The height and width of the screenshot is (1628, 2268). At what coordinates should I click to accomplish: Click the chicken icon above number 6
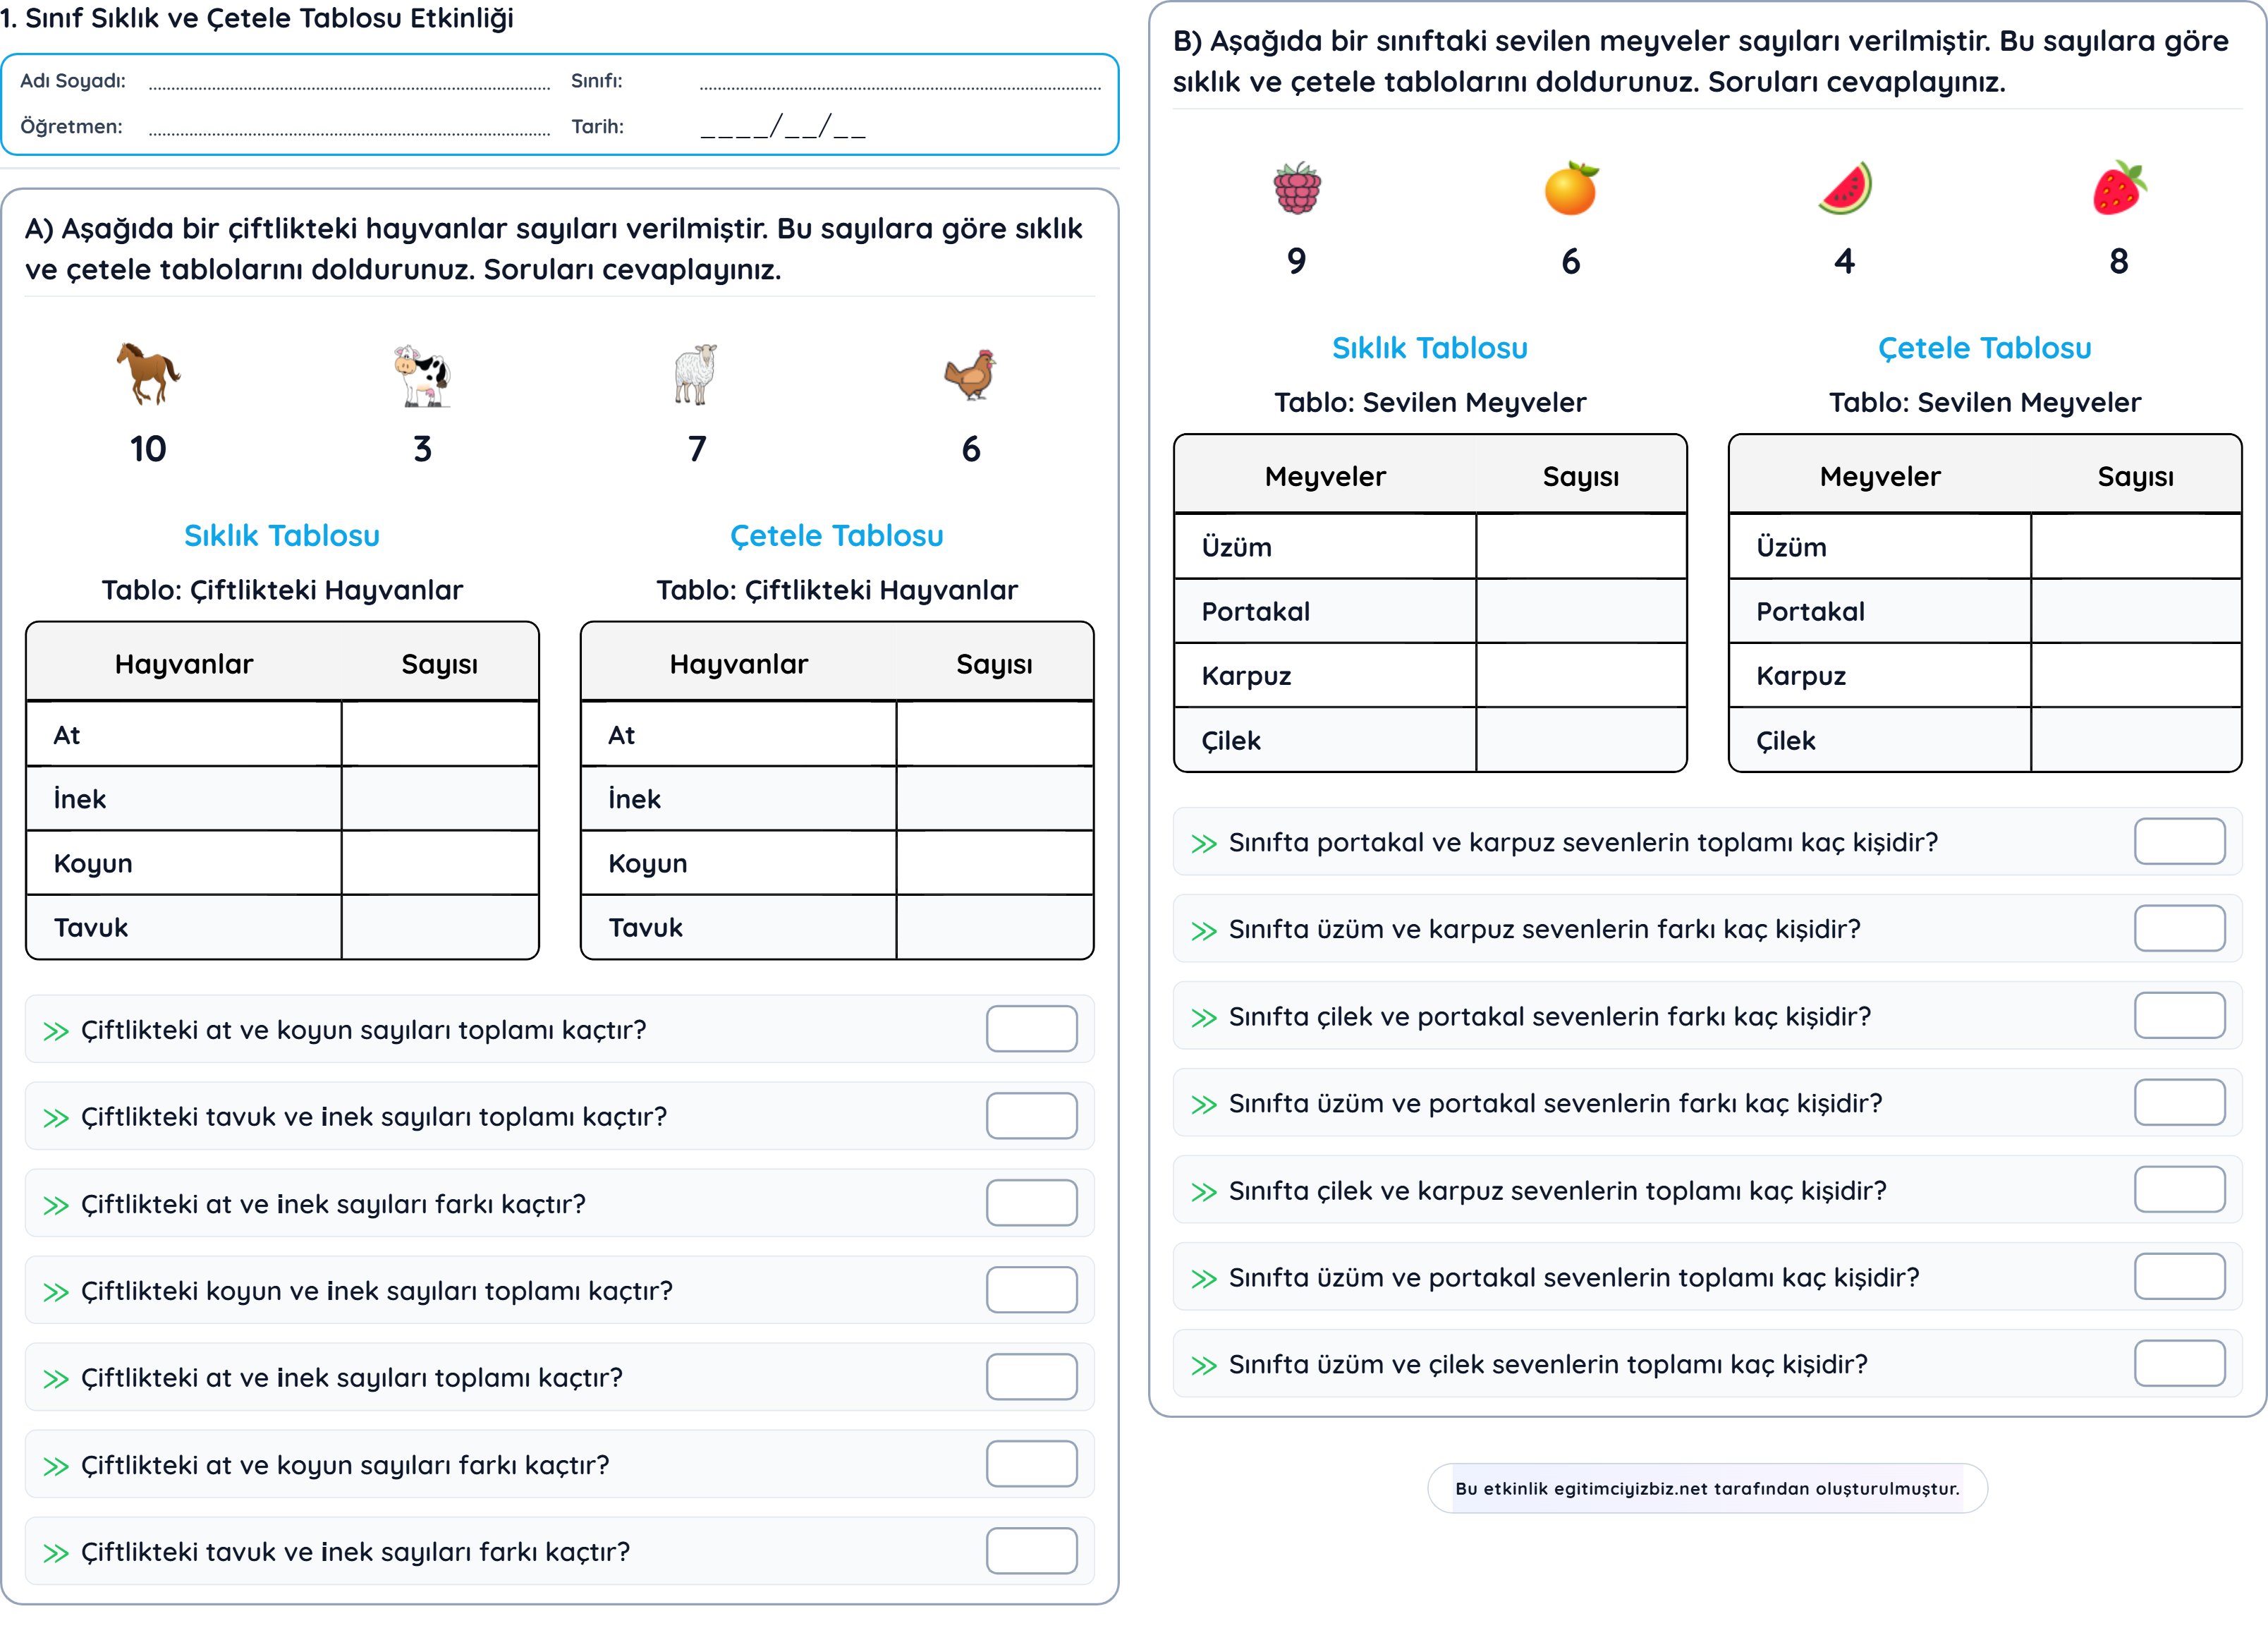tap(971, 374)
